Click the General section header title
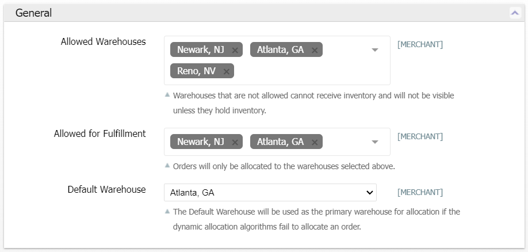The height and width of the screenshot is (252, 528). coord(33,13)
